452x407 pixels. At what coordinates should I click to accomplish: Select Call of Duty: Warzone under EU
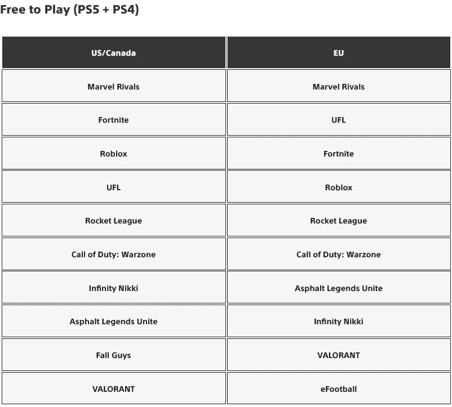tap(339, 254)
